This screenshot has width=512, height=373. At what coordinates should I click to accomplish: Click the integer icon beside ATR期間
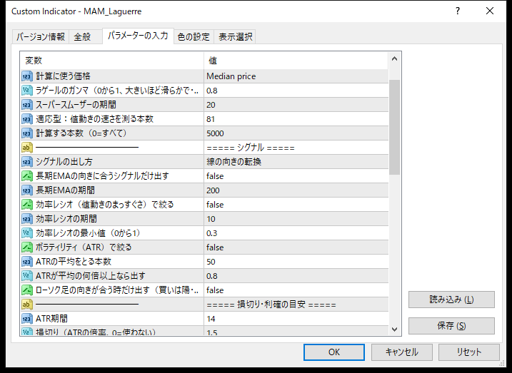(27, 319)
